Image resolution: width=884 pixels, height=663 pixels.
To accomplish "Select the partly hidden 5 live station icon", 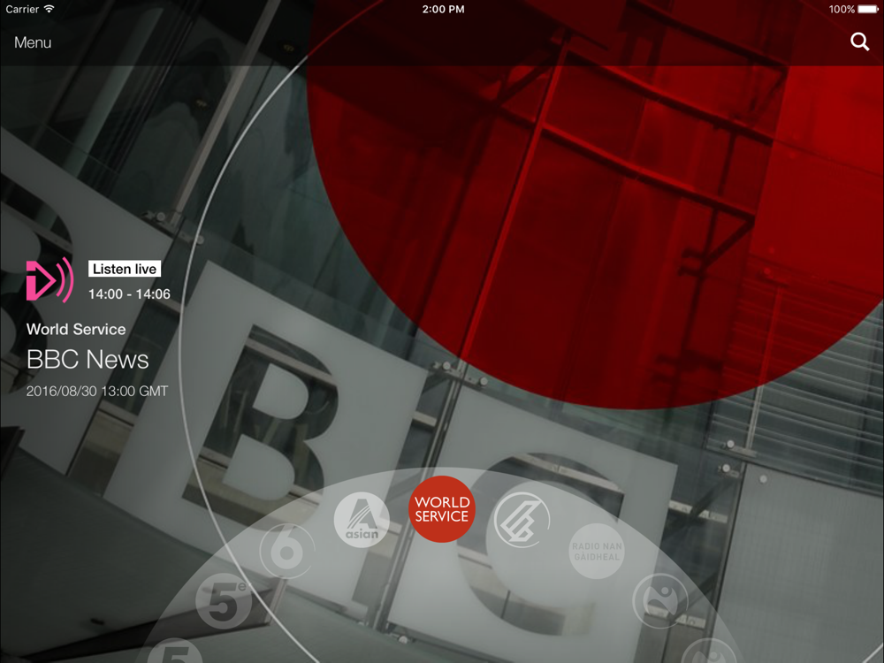I will [176, 651].
